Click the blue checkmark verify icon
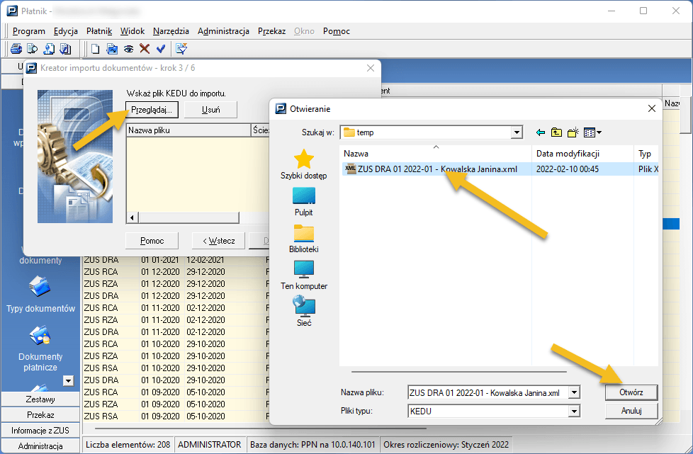This screenshot has width=693, height=454. [x=161, y=49]
